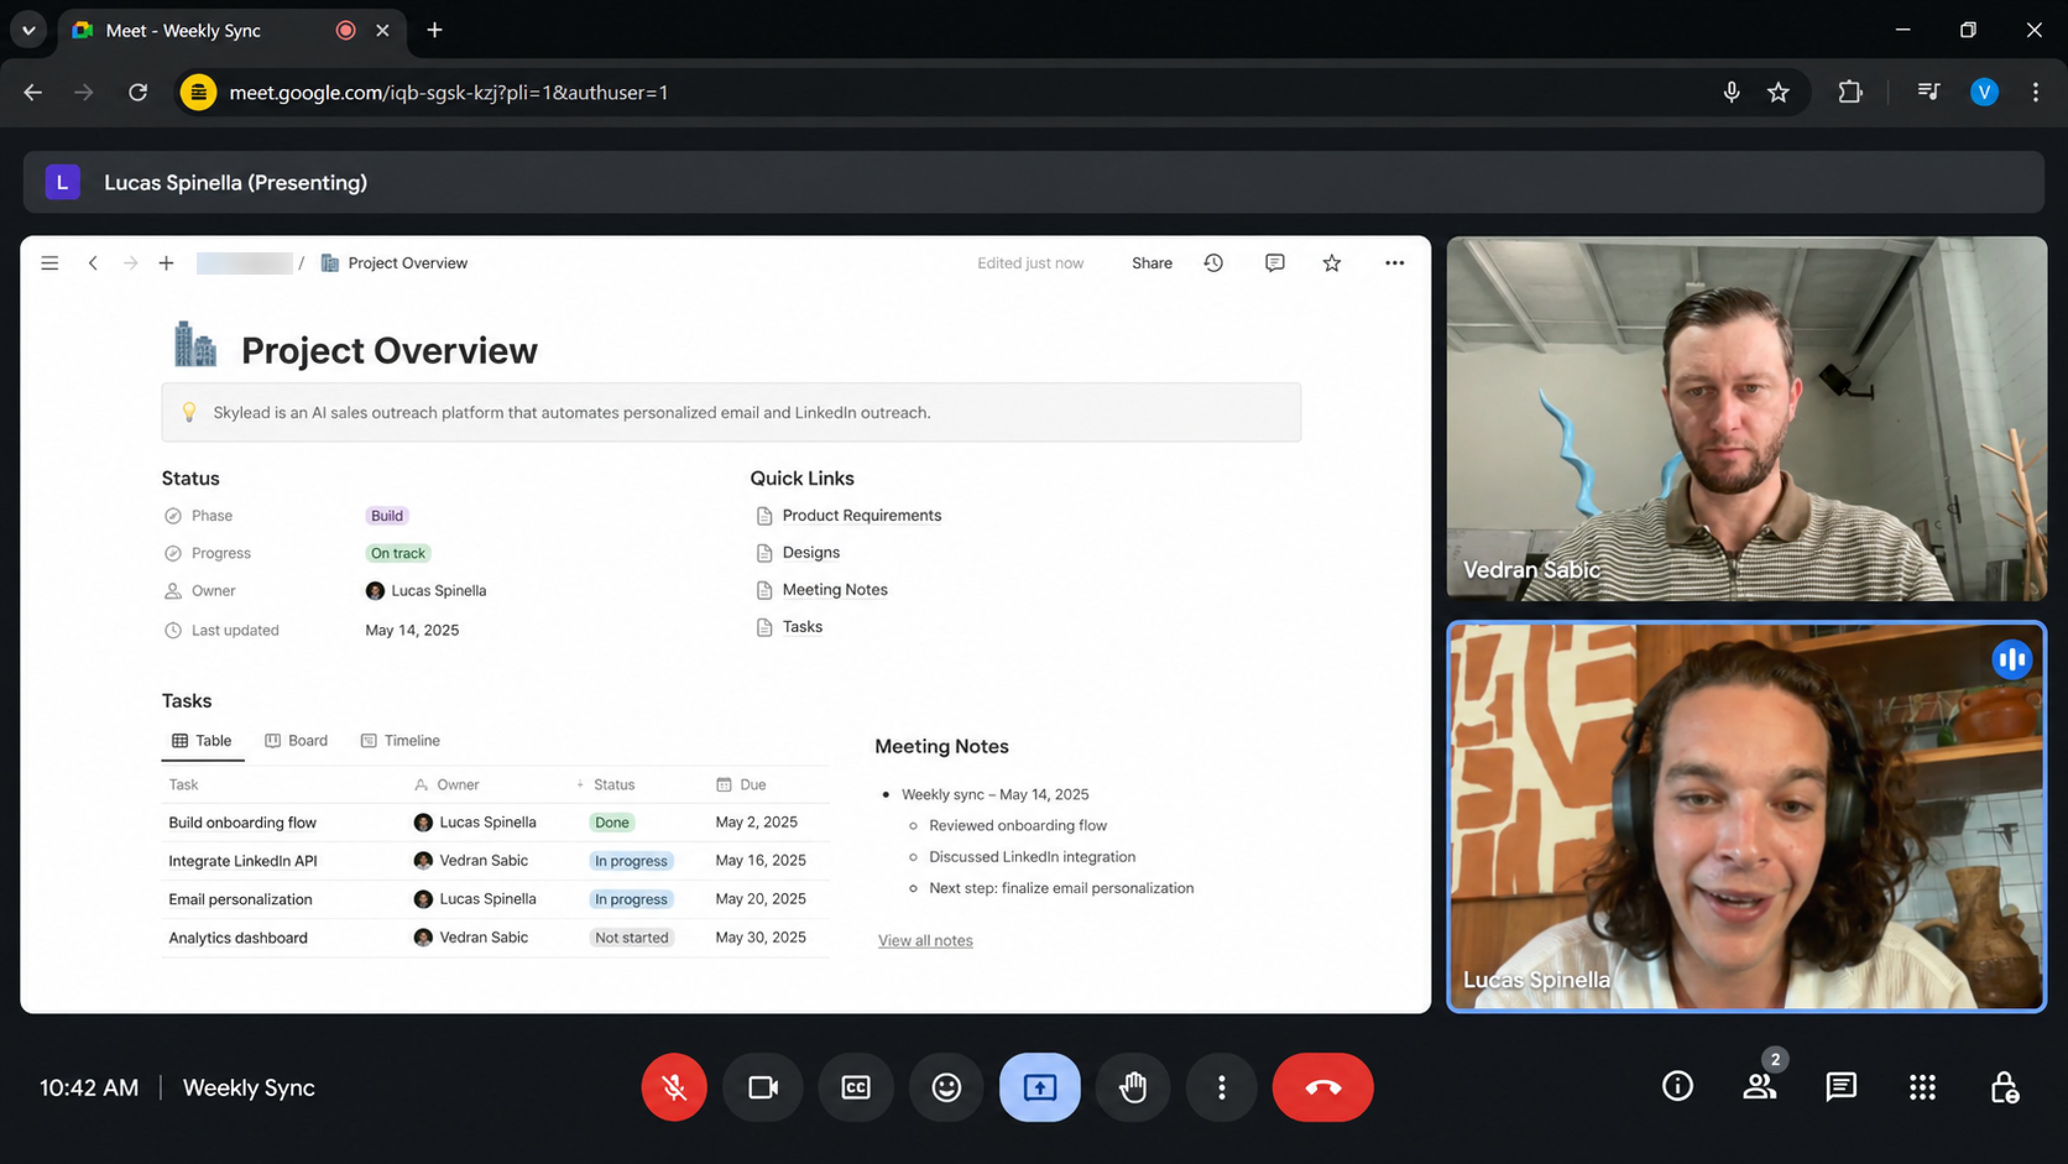Switch to the Timeline view tab
The width and height of the screenshot is (2068, 1164).
point(401,740)
